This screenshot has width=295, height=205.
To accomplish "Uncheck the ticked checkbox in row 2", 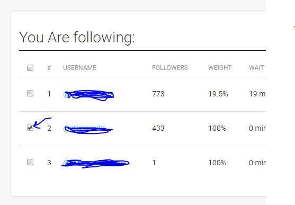I will 30,128.
